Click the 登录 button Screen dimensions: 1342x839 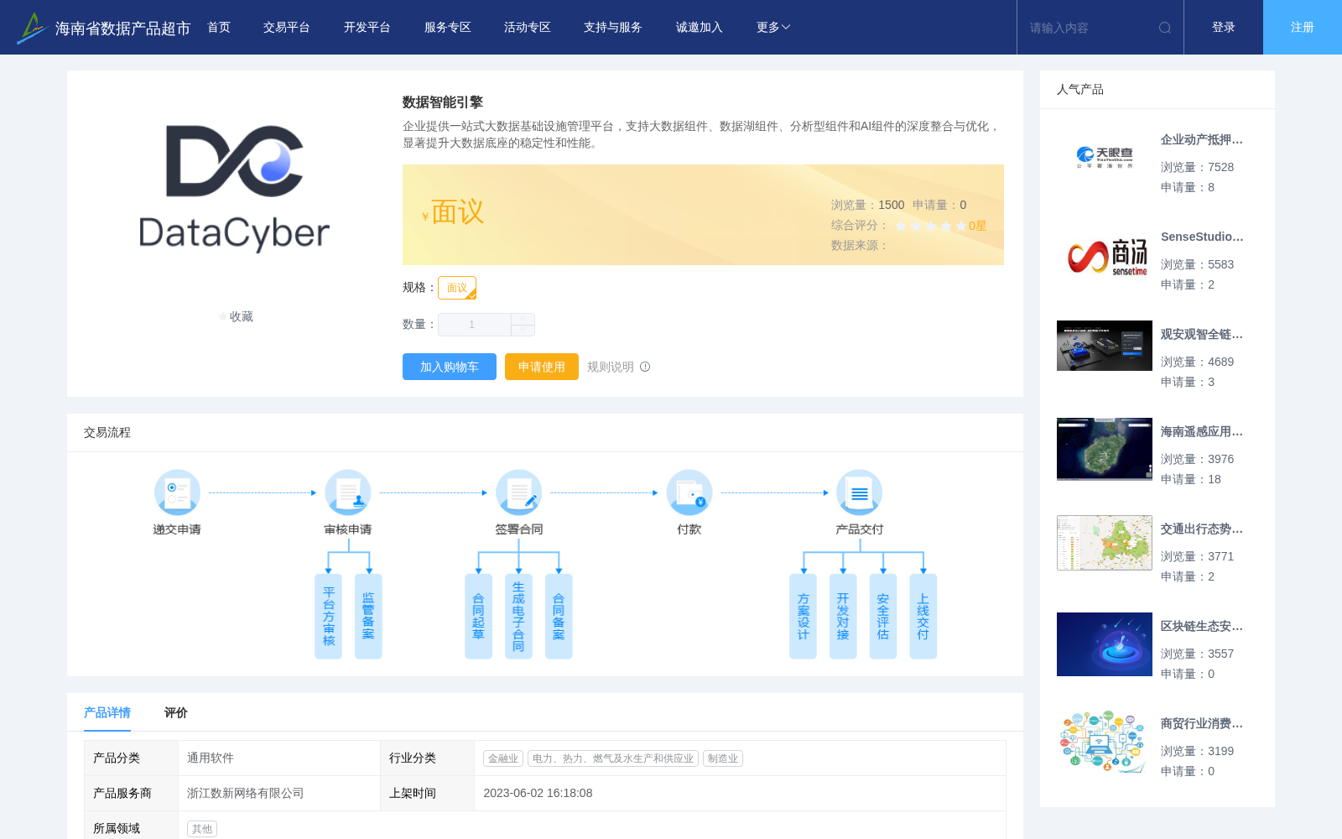[1224, 28]
